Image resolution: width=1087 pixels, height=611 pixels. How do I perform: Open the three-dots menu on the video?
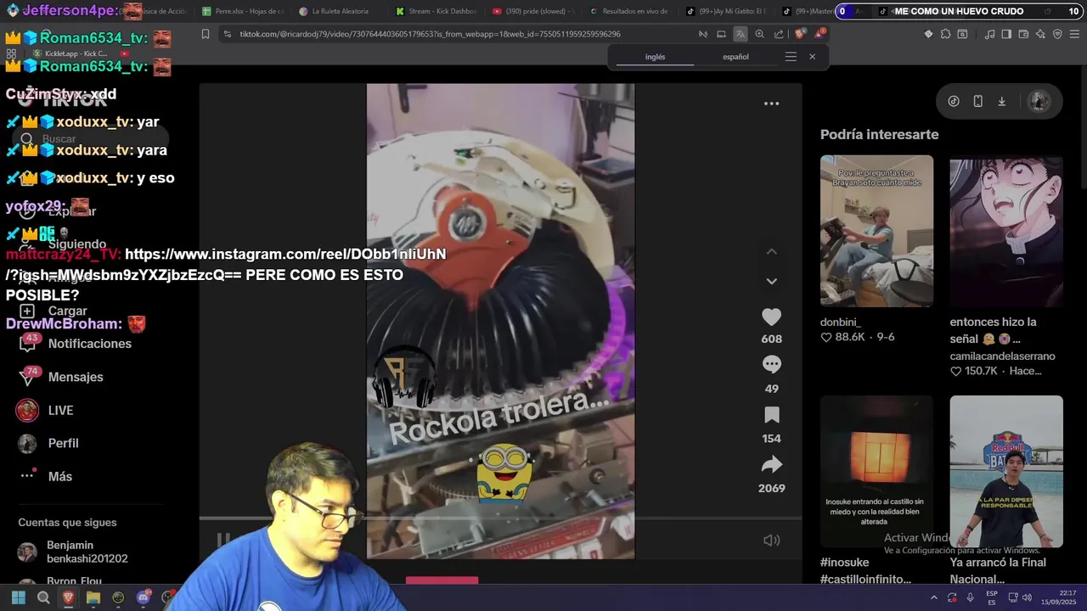pos(771,104)
